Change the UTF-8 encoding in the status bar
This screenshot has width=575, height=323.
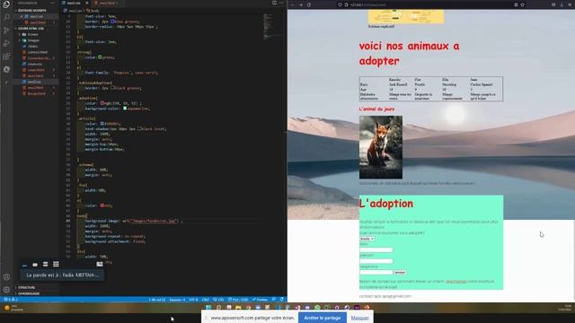coord(194,300)
